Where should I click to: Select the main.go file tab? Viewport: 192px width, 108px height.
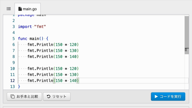coord(28,9)
